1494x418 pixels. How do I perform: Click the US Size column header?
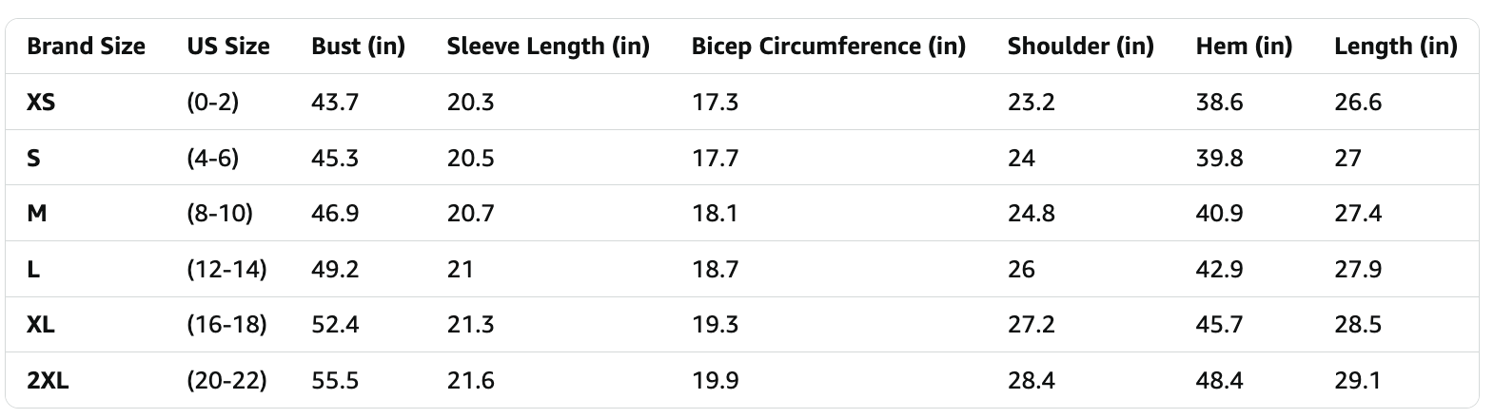pos(228,47)
